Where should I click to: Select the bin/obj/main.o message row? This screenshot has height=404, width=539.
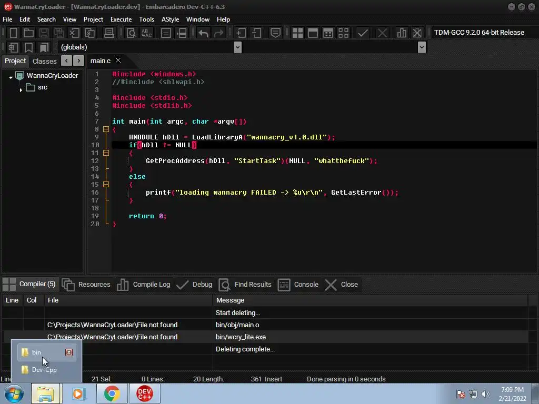point(265,325)
